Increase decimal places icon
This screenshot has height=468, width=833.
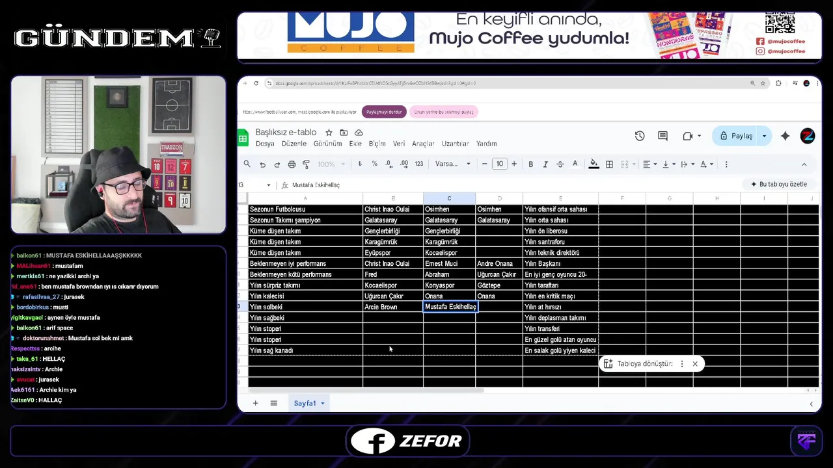[404, 164]
